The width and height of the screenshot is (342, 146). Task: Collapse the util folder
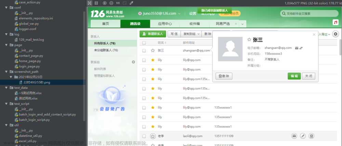pyautogui.click(x=6, y=125)
